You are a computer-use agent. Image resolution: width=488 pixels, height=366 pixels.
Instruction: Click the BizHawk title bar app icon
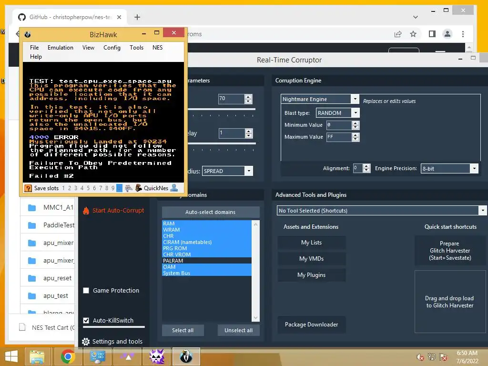(x=27, y=34)
